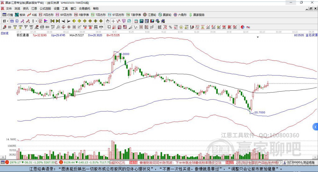Open the 帮助 menu

[96, 8]
